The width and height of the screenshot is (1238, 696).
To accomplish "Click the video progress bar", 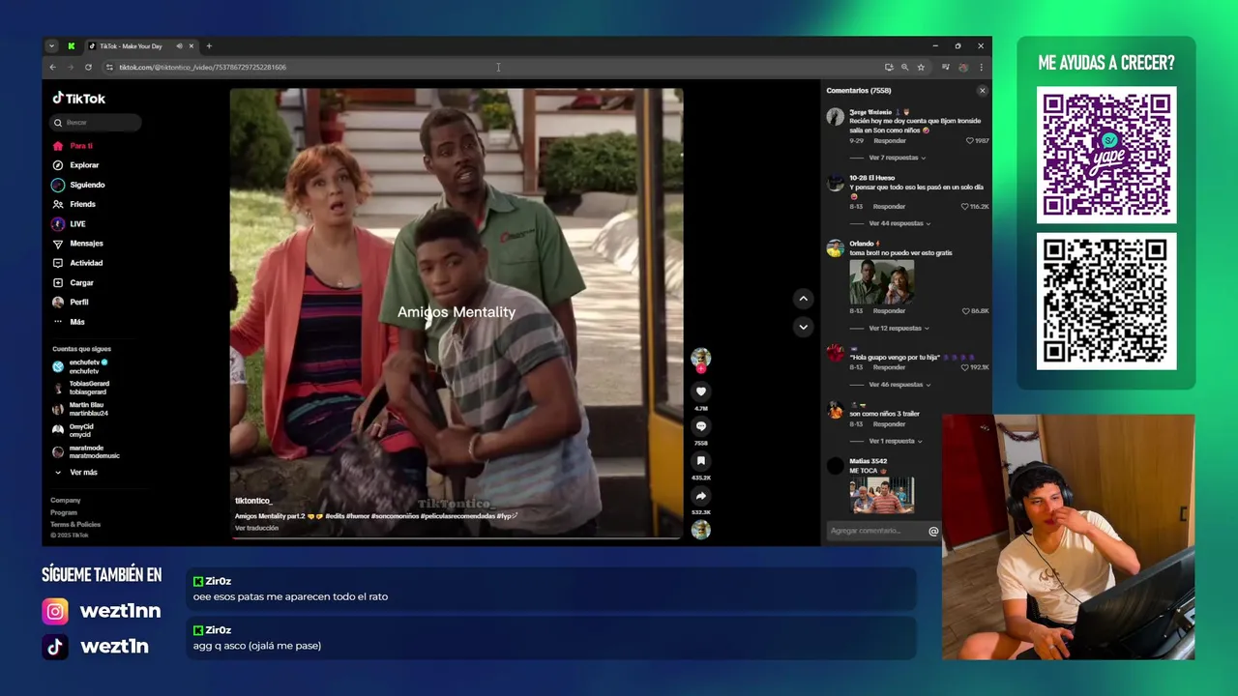I will pyautogui.click(x=457, y=537).
